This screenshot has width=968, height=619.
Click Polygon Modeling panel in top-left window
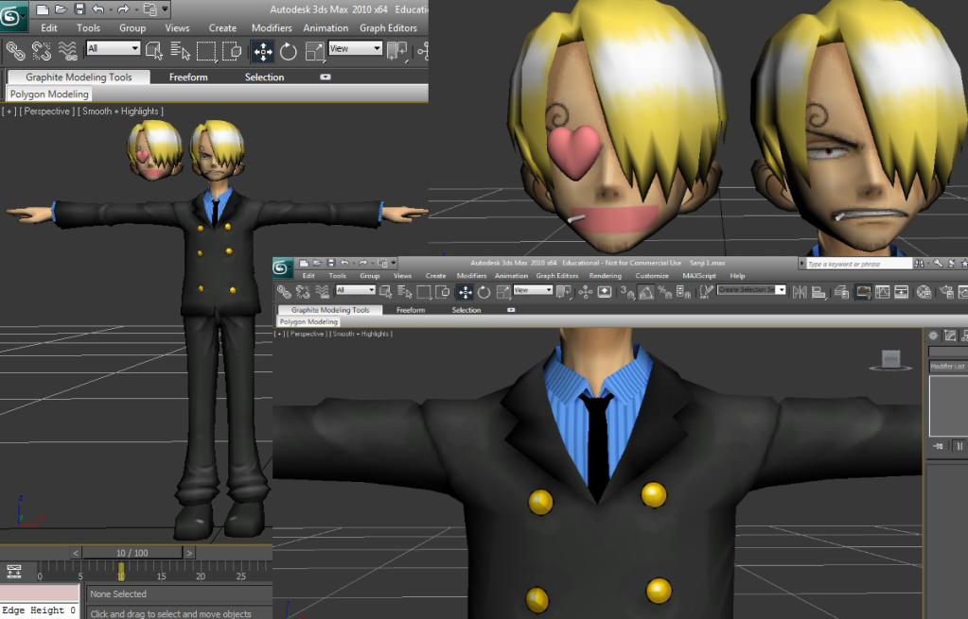pyautogui.click(x=49, y=94)
